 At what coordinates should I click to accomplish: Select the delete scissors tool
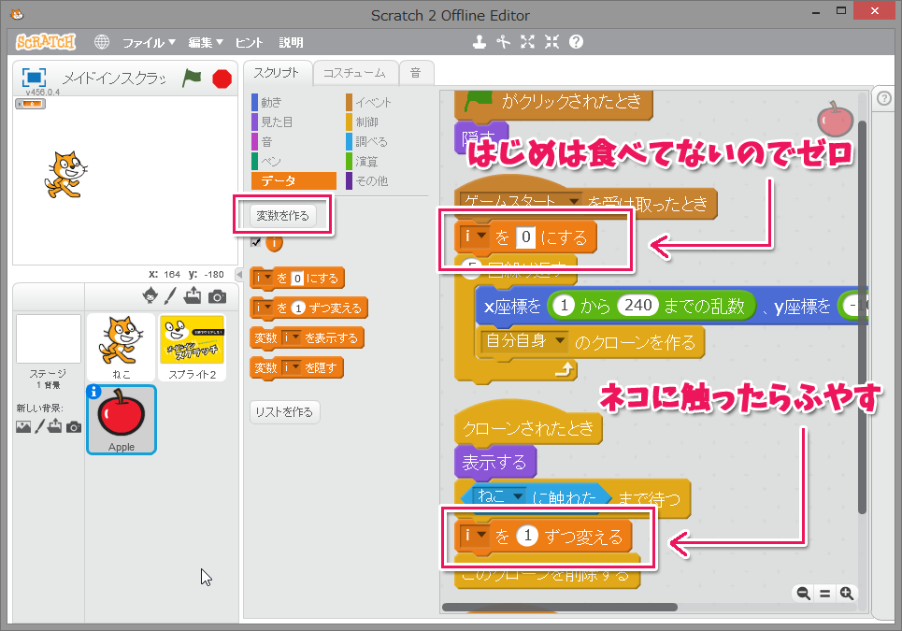coord(504,42)
